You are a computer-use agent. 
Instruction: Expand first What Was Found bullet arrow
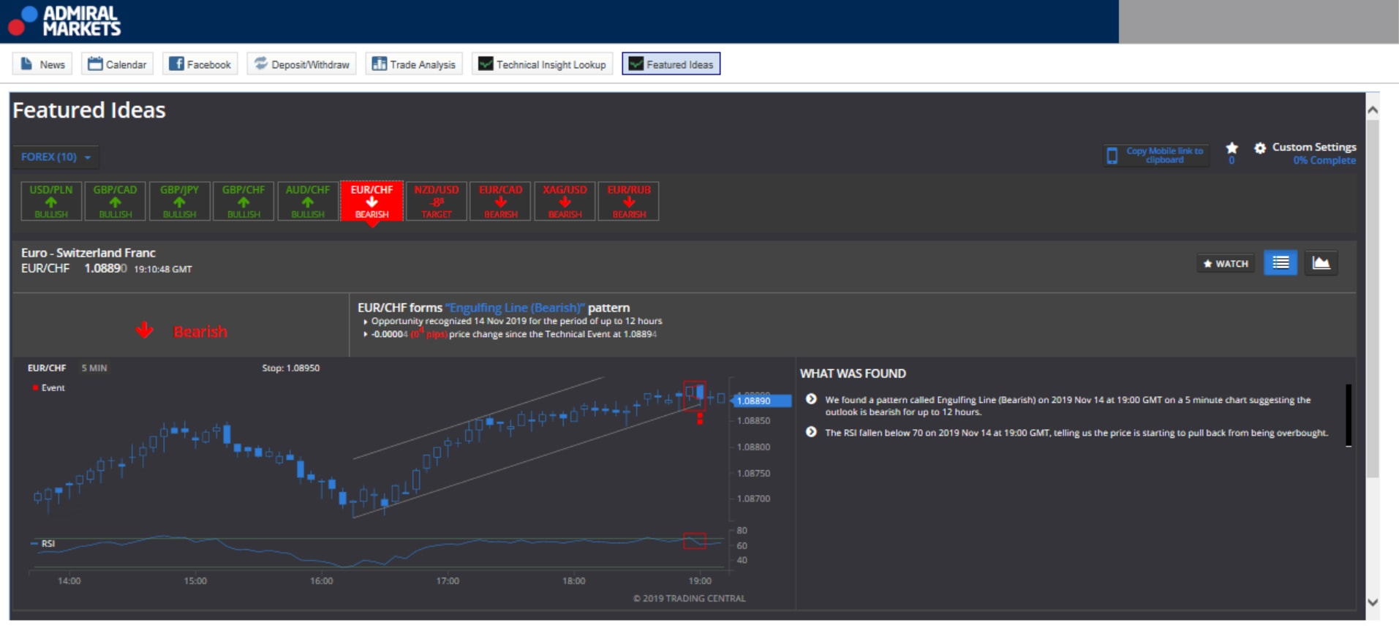811,399
